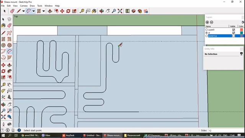Open dropdown arrow next to arc tool
The height and width of the screenshot is (138, 245).
(x=33, y=11)
